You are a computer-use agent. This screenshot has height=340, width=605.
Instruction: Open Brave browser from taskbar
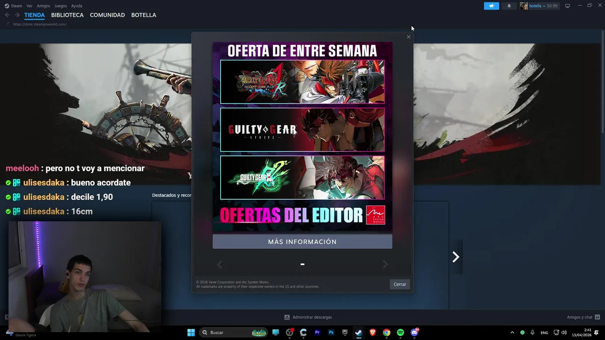click(x=372, y=332)
